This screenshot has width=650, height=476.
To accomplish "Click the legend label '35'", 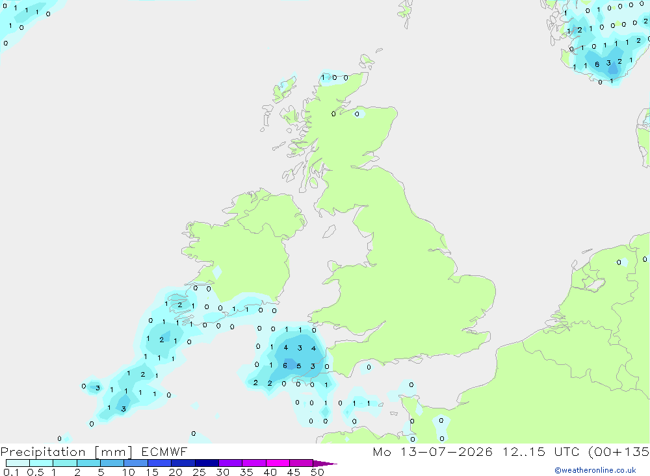I will tap(246, 472).
